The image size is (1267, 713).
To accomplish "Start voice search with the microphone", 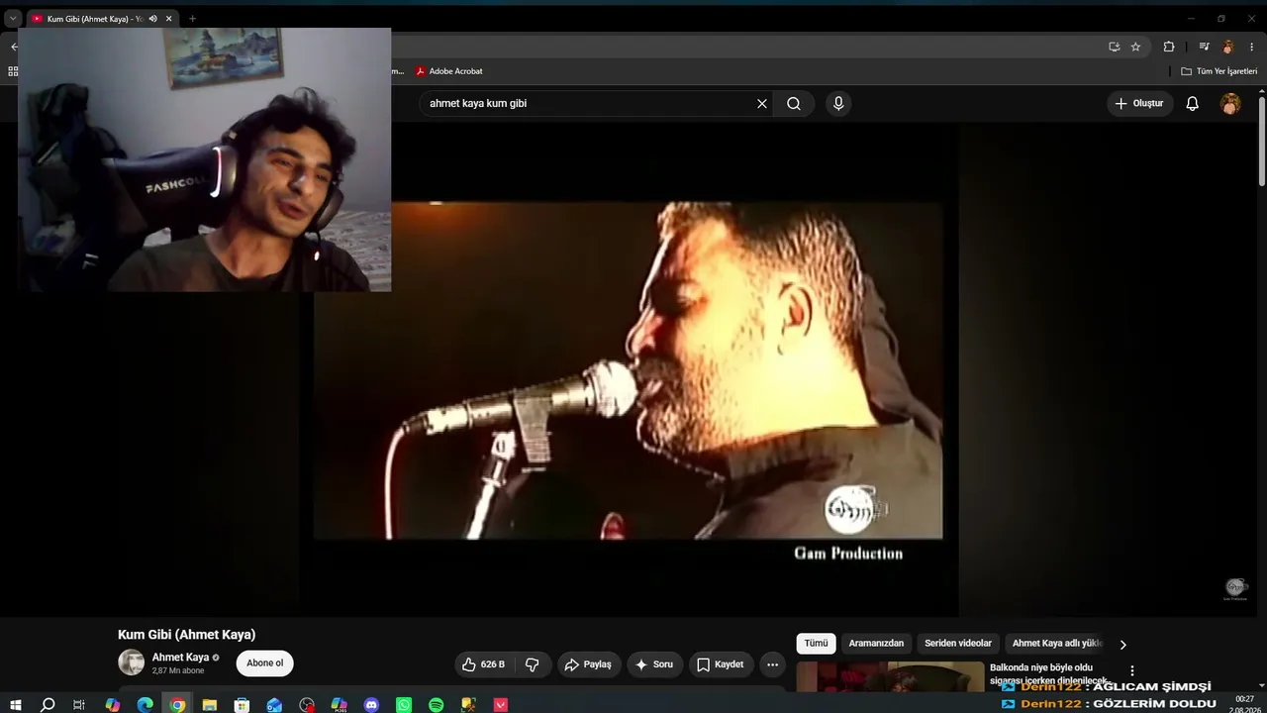I will pyautogui.click(x=838, y=103).
